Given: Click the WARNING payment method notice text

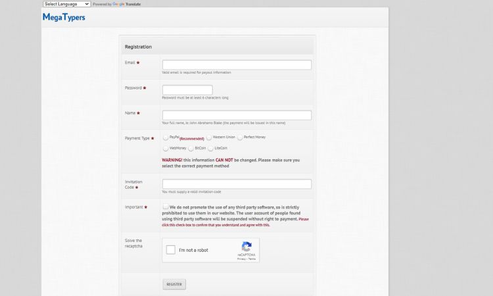Looking at the screenshot, I should coord(231,163).
